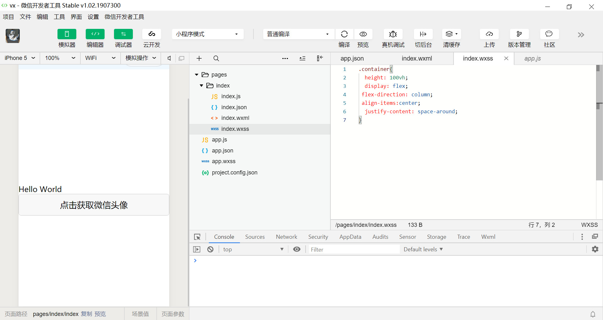Screen dimensions: 603x320
Task: Switch to the index.wxml editor tab
Action: pyautogui.click(x=417, y=58)
